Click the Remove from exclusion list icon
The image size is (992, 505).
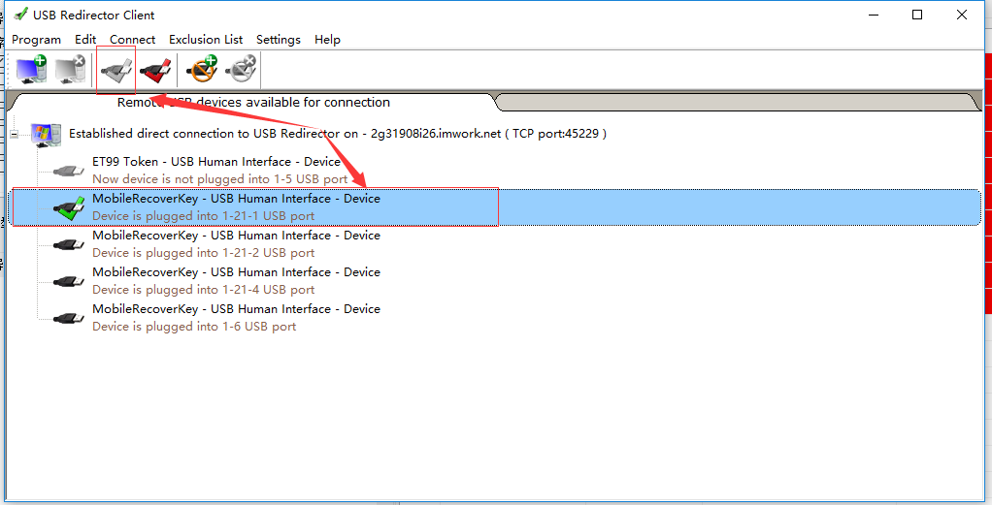point(241,70)
